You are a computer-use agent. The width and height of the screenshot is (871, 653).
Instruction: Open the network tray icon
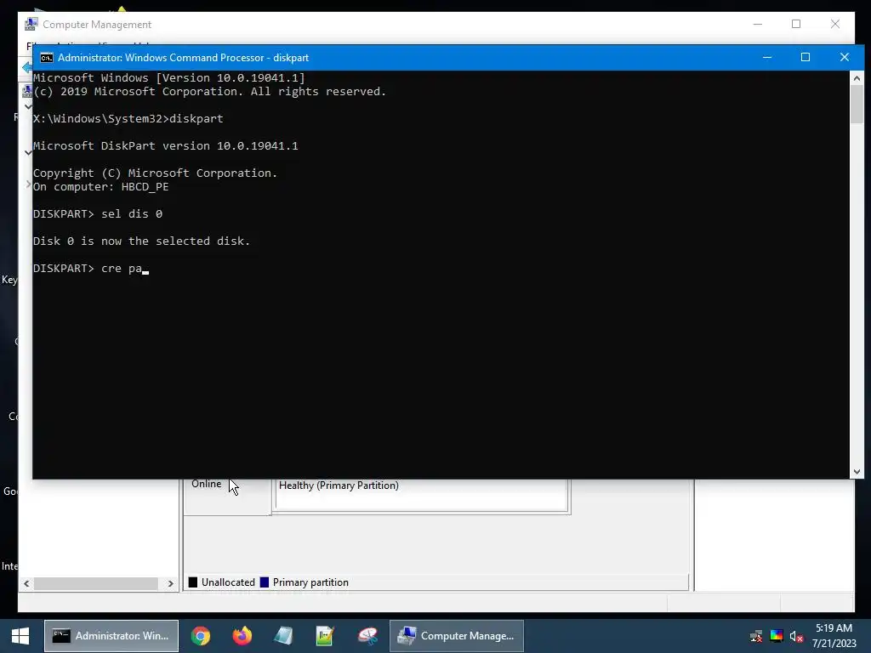(756, 636)
